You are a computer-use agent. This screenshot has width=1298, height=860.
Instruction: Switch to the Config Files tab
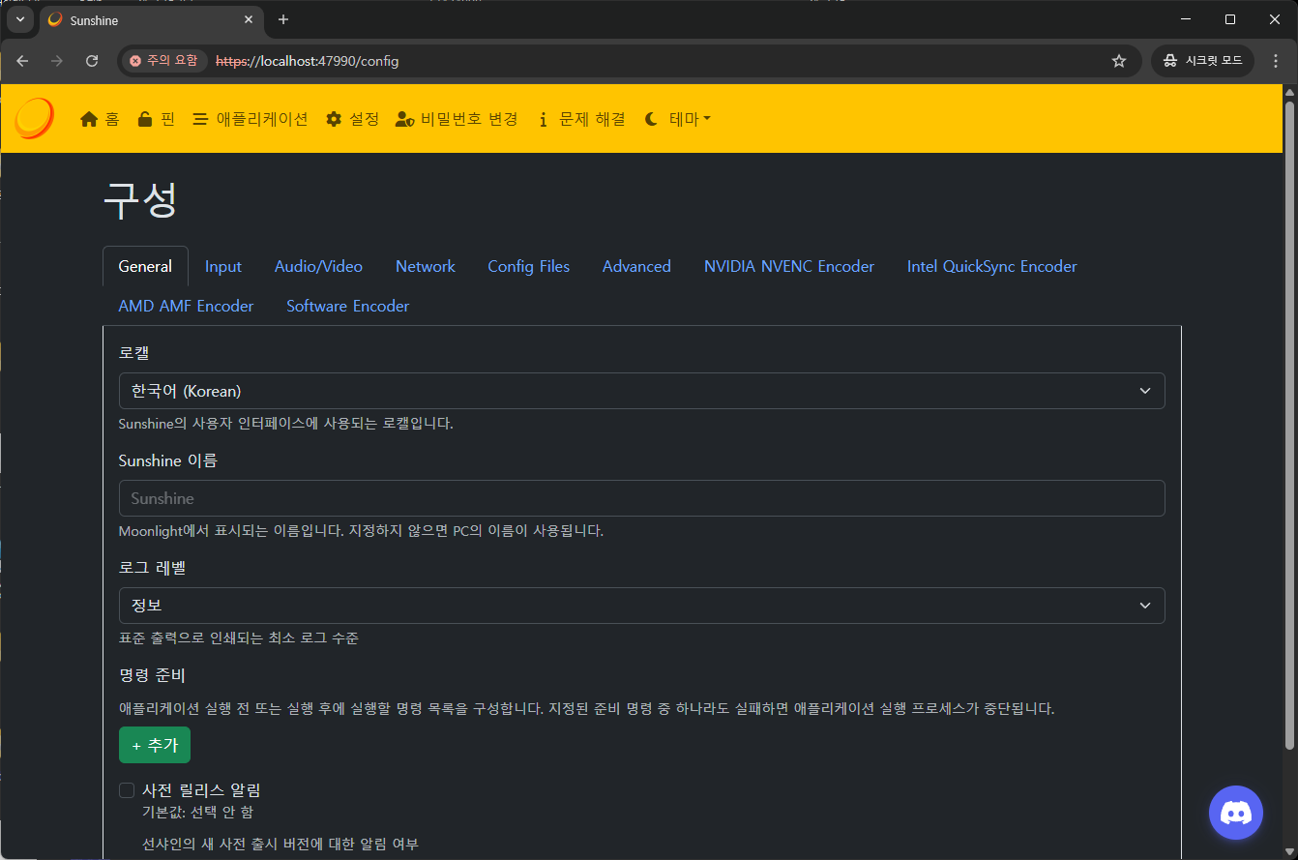click(x=528, y=266)
